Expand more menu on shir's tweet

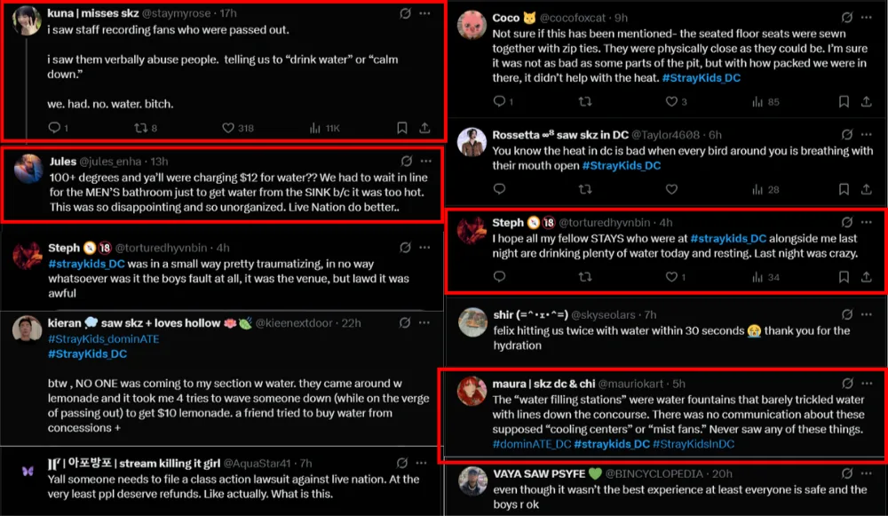[x=871, y=314]
